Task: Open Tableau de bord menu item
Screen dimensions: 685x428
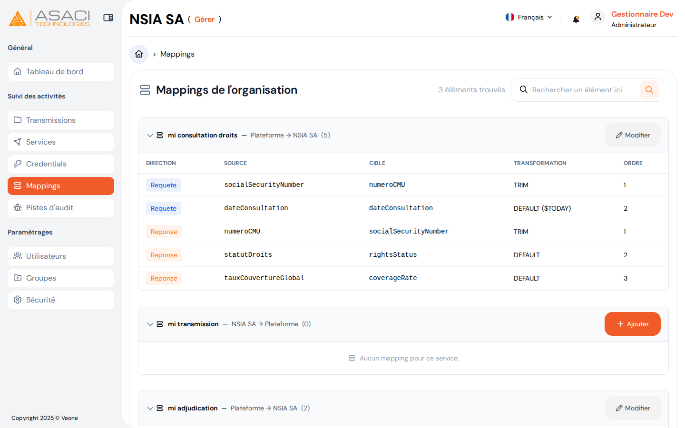Action: [x=61, y=72]
